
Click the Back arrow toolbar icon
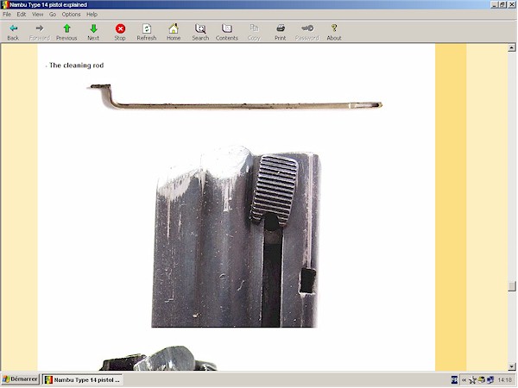point(13,28)
